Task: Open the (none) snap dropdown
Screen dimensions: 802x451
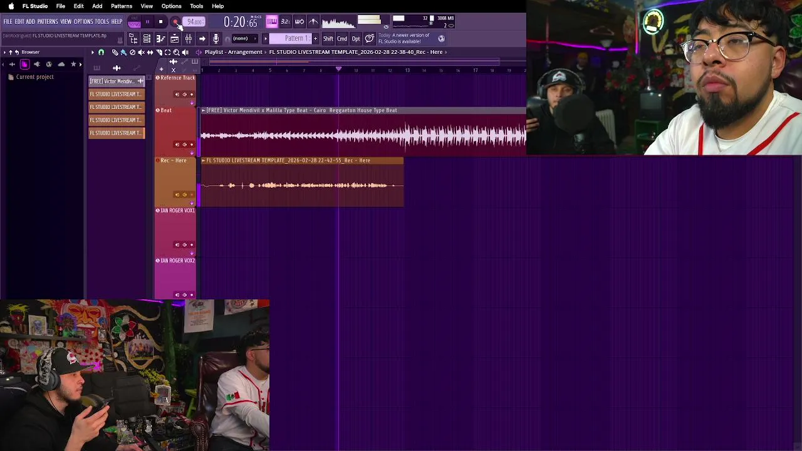Action: pyautogui.click(x=244, y=38)
